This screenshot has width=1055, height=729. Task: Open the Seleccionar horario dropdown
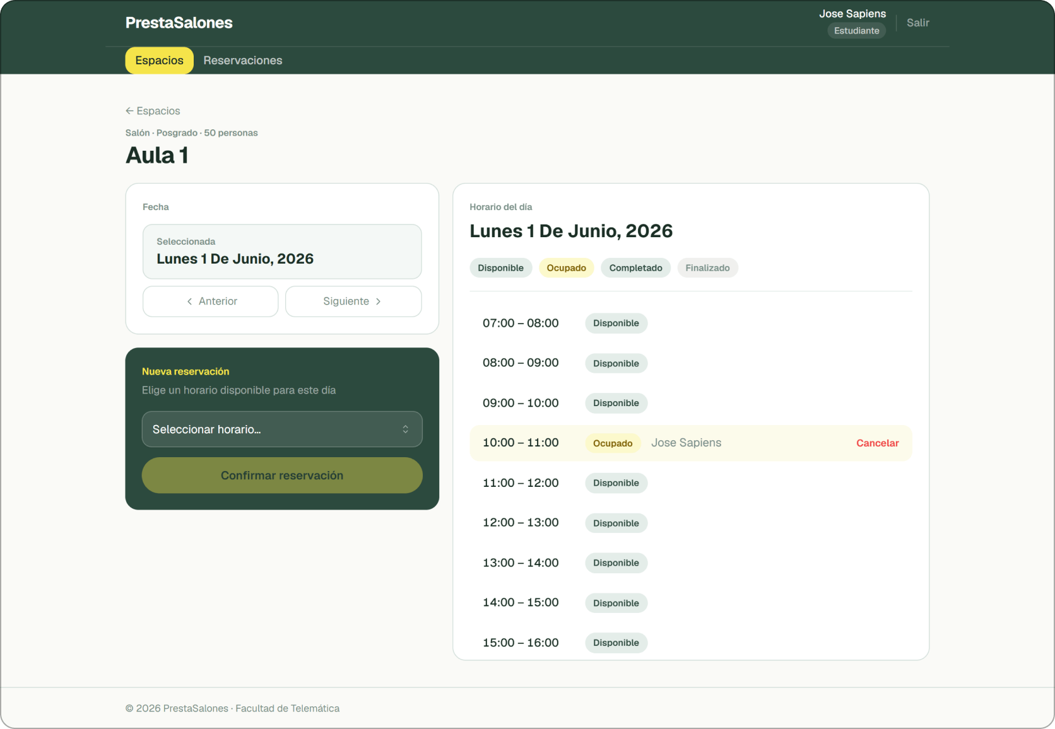pyautogui.click(x=282, y=429)
